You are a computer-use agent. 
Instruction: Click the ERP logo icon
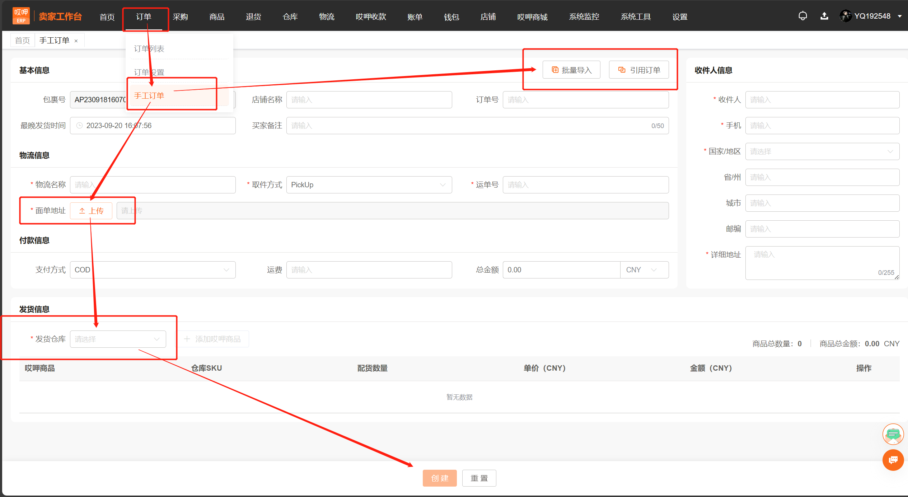(x=21, y=16)
